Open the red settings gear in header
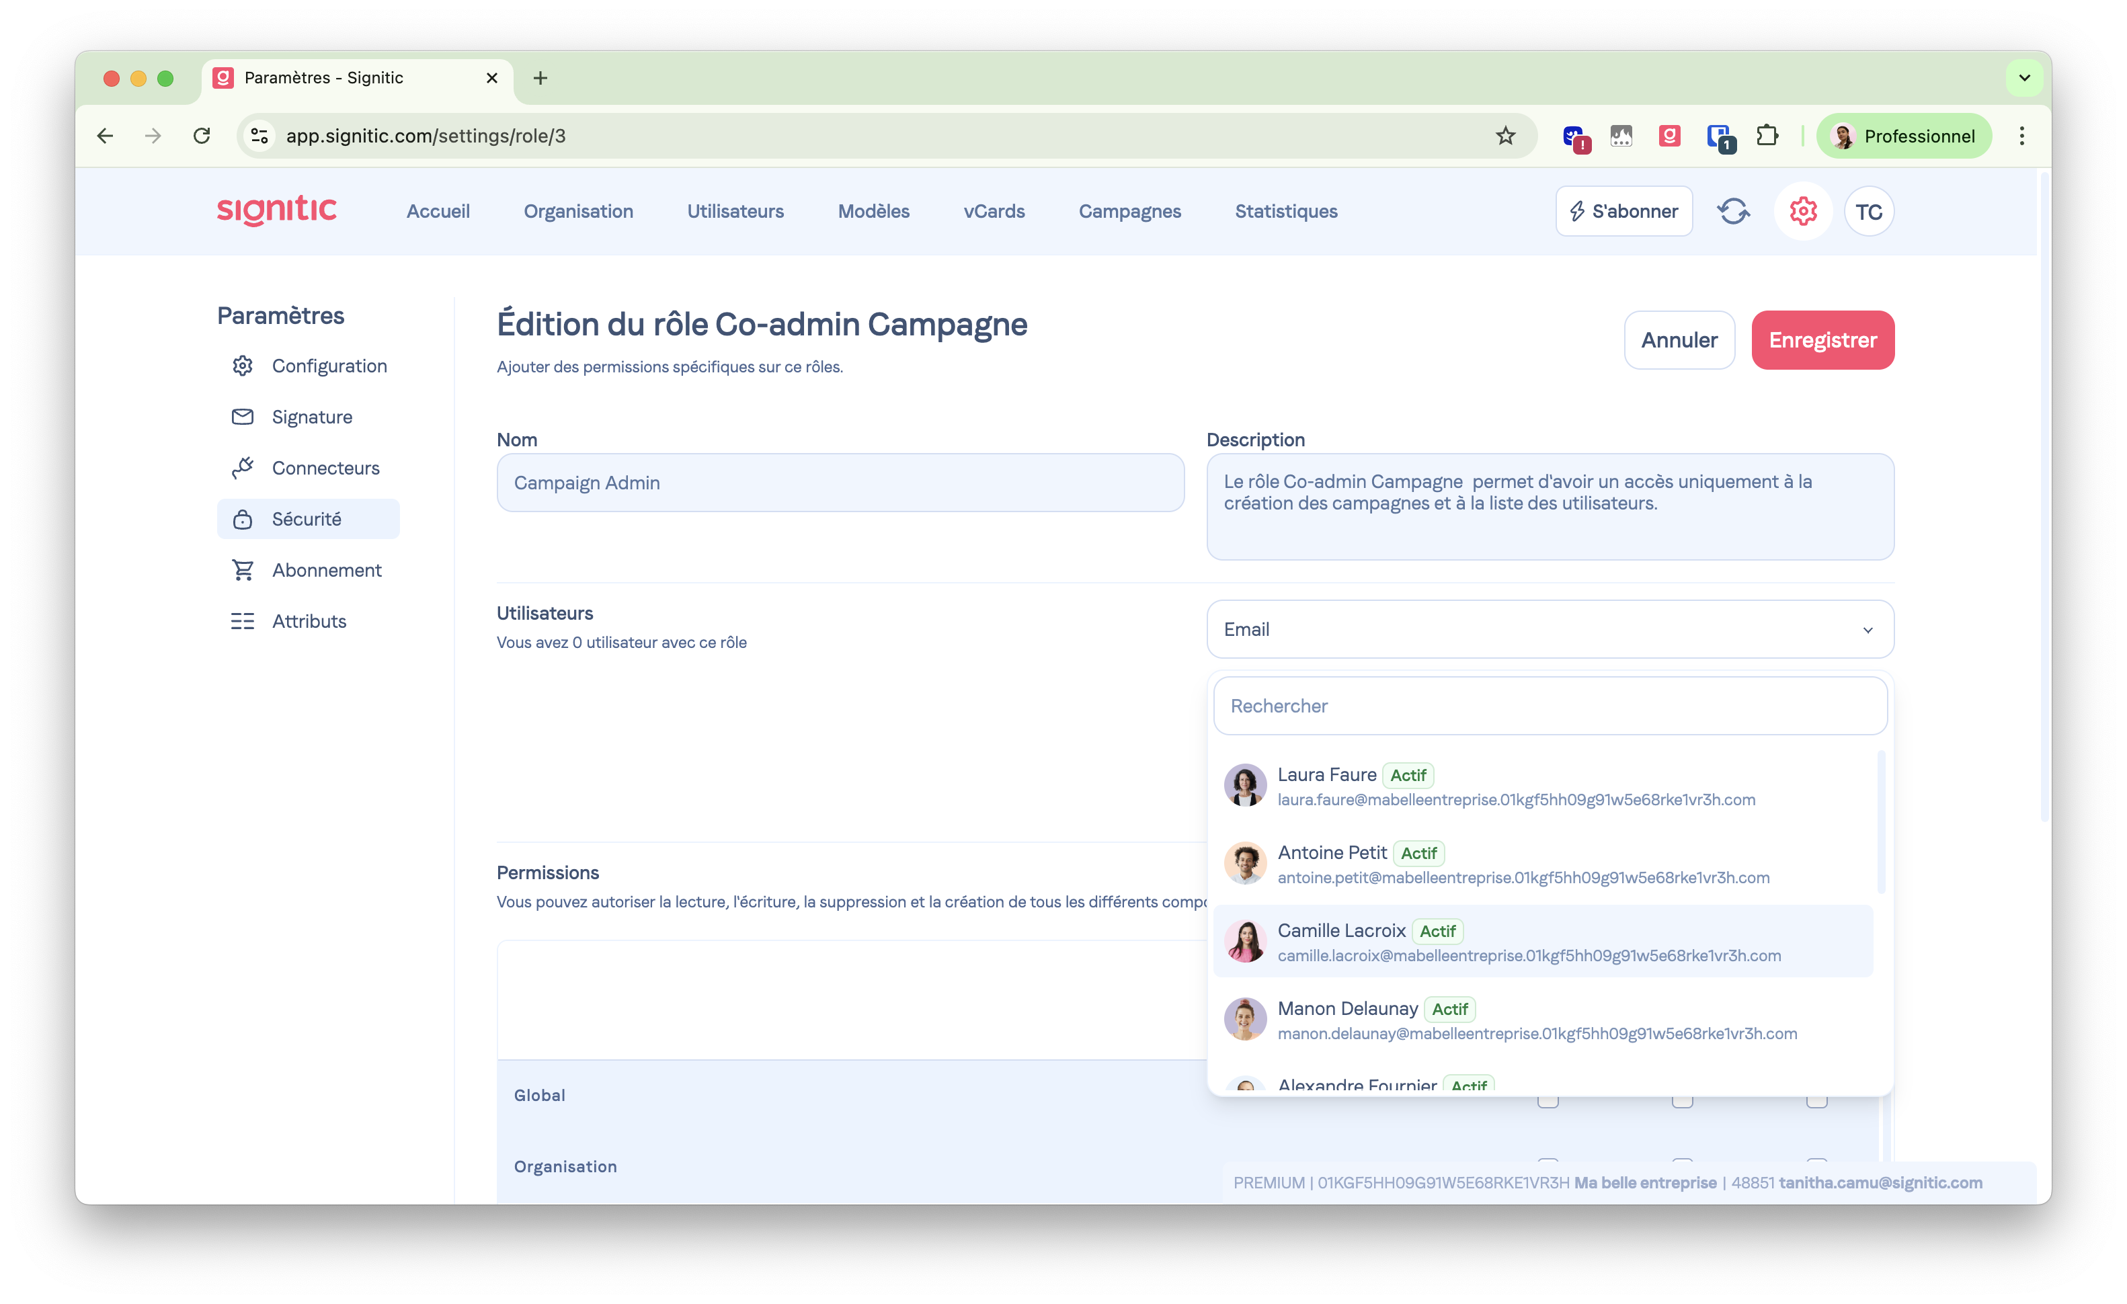 1802,212
